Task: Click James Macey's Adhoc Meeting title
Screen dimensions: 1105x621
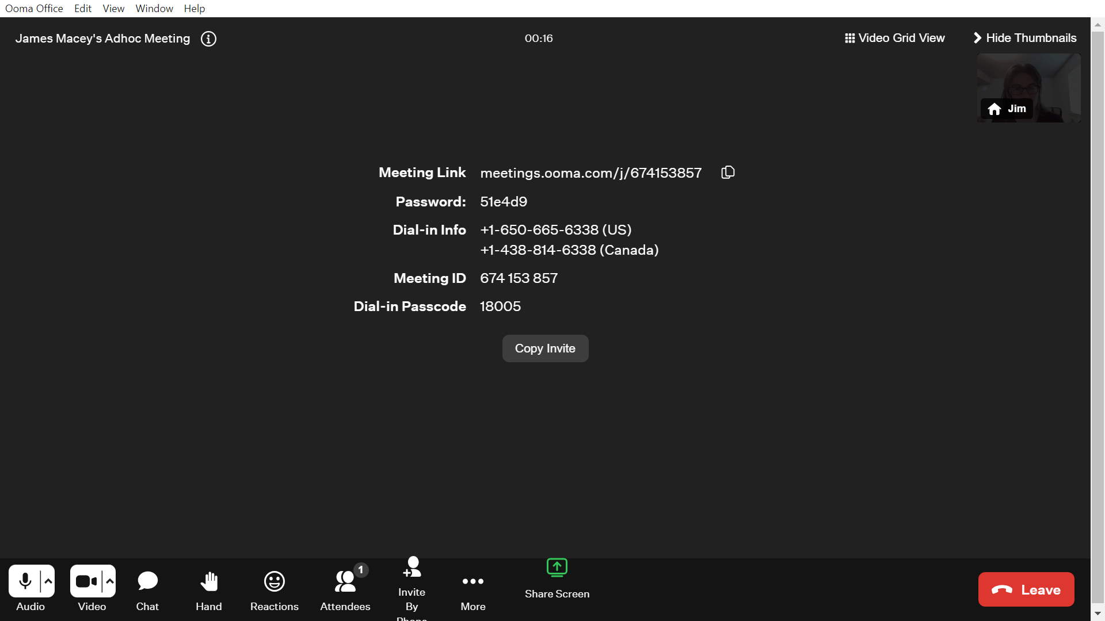Action: pyautogui.click(x=102, y=39)
